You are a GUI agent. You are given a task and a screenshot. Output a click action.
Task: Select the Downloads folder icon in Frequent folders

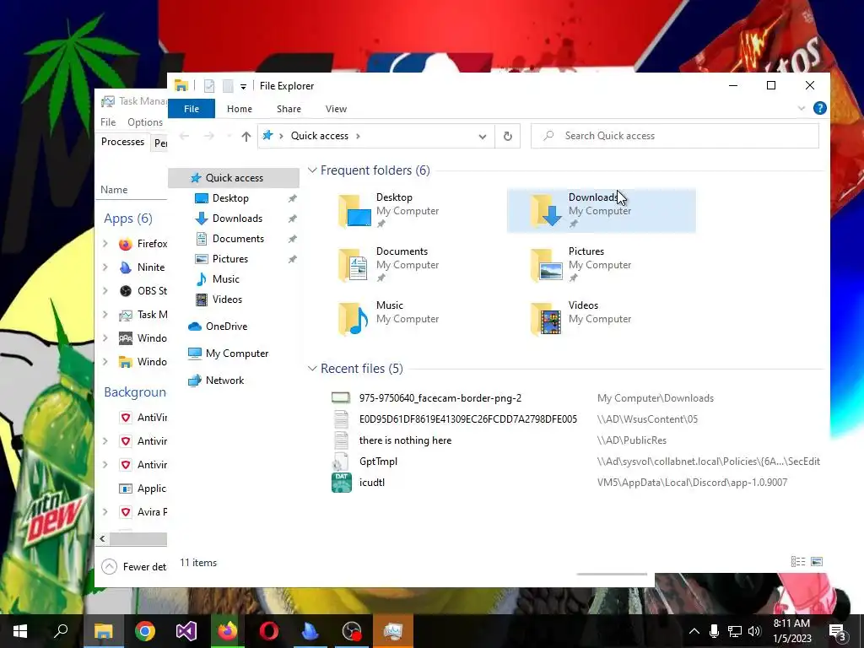pos(546,210)
